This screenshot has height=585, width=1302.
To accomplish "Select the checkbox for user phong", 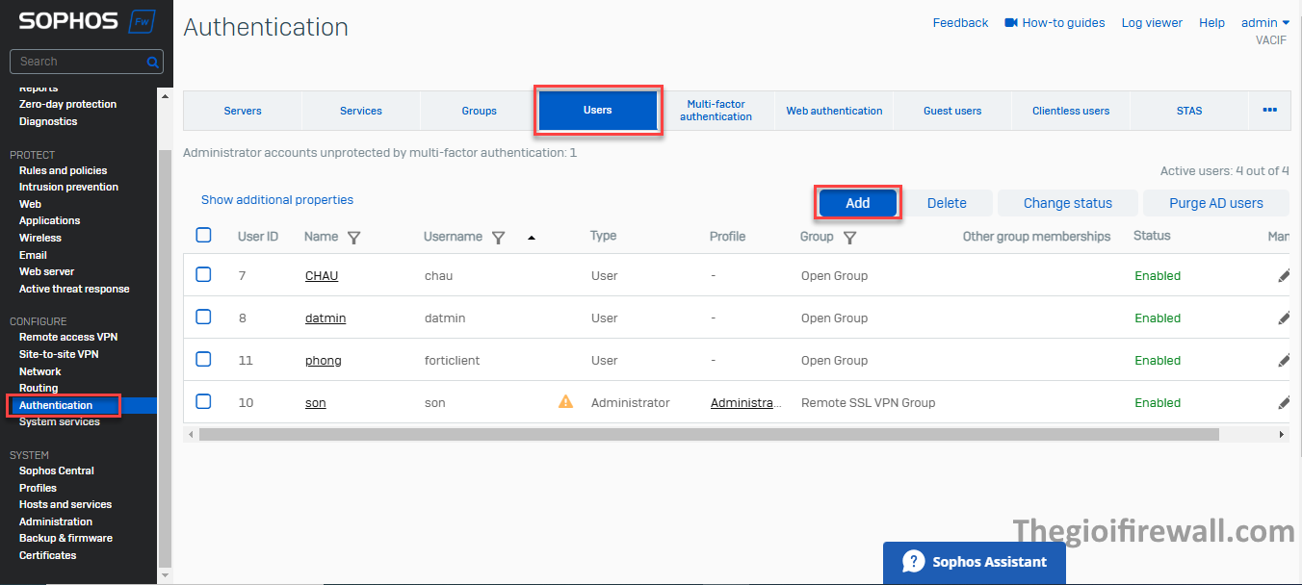I will tap(203, 360).
